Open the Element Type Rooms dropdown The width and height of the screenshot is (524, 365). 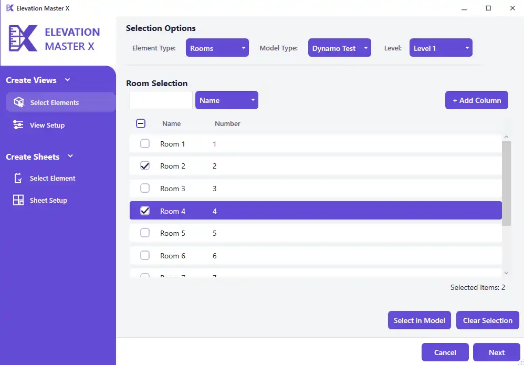pos(217,48)
